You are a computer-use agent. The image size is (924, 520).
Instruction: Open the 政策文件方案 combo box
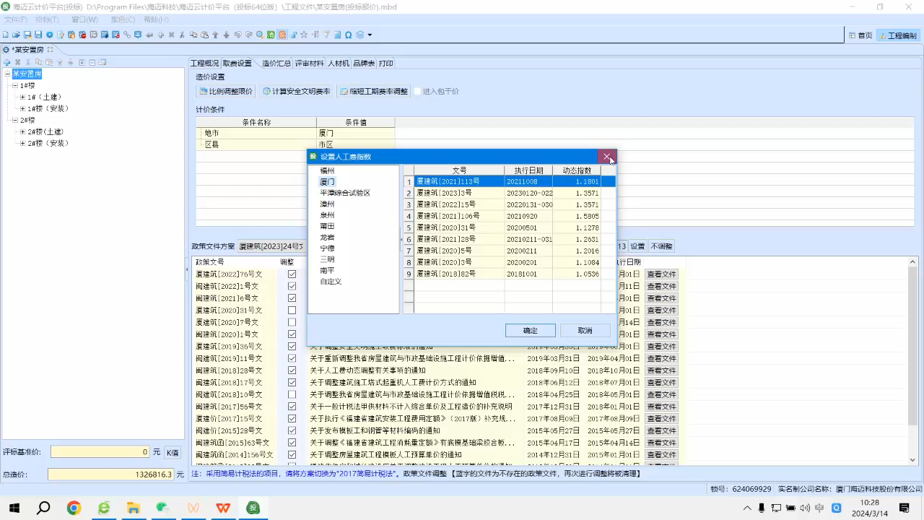pyautogui.click(x=271, y=246)
